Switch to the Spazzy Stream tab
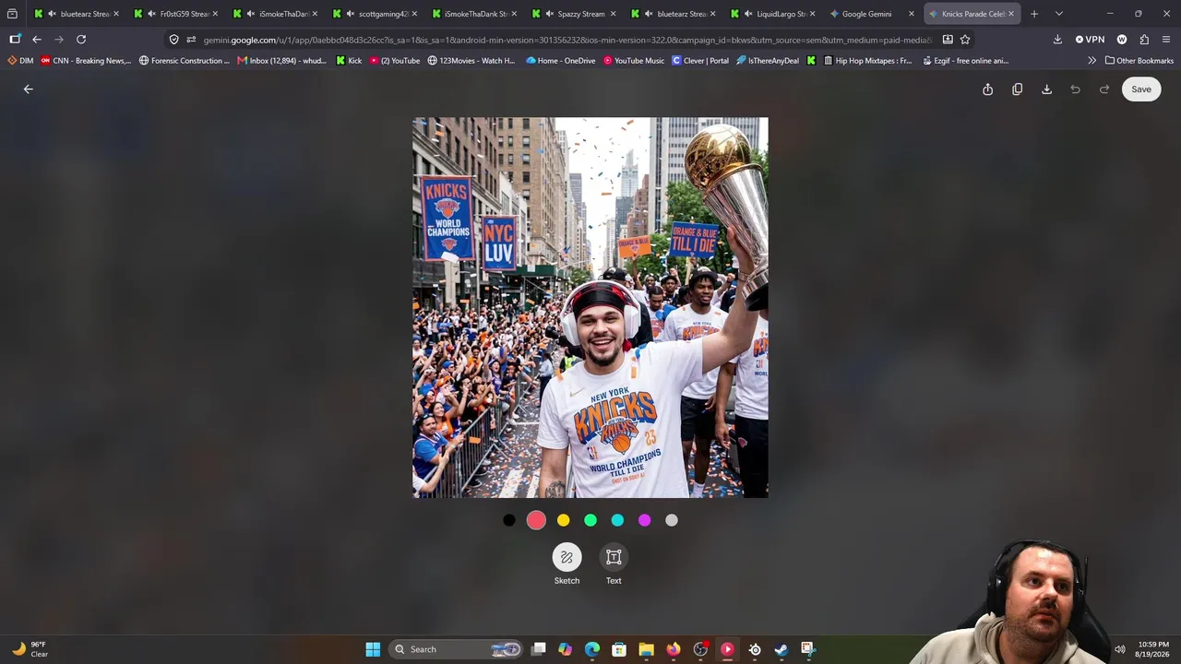The height and width of the screenshot is (664, 1181). point(572,14)
